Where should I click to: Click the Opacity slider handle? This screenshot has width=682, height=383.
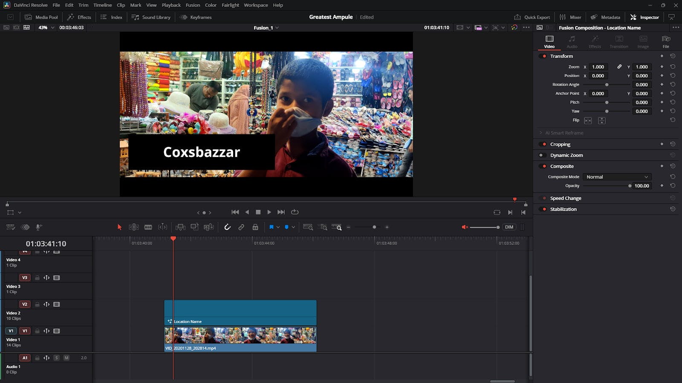[x=630, y=186]
